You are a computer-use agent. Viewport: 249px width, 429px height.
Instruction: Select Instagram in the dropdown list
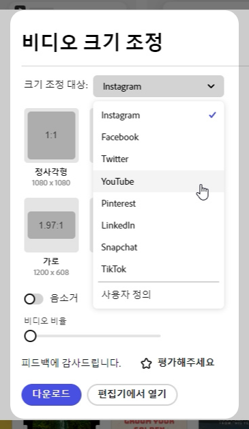pyautogui.click(x=158, y=115)
